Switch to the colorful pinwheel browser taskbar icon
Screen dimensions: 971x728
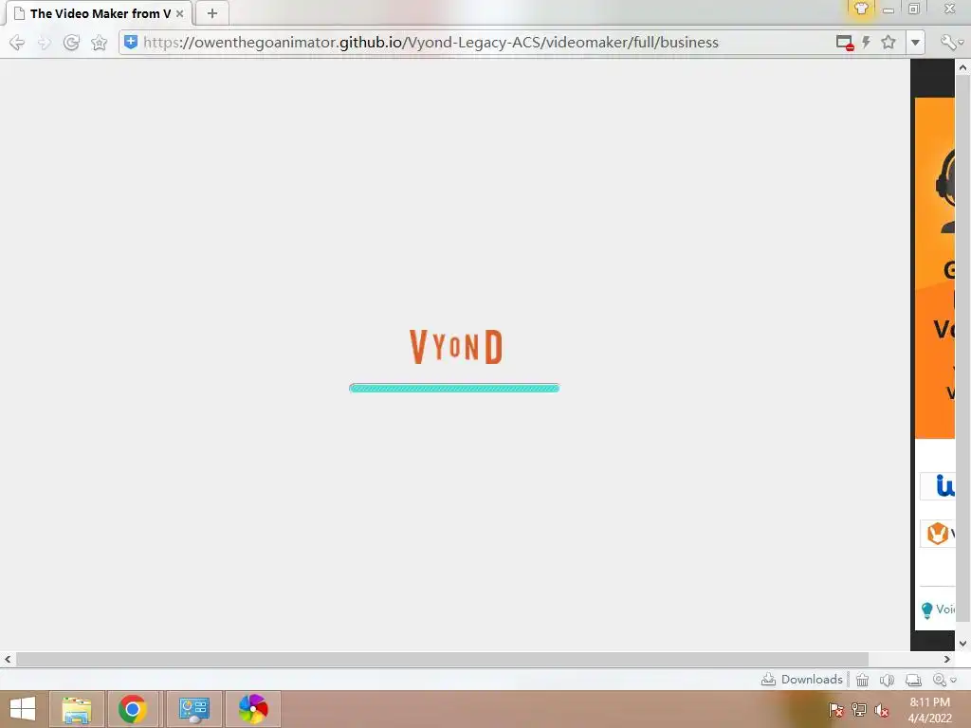pyautogui.click(x=253, y=709)
